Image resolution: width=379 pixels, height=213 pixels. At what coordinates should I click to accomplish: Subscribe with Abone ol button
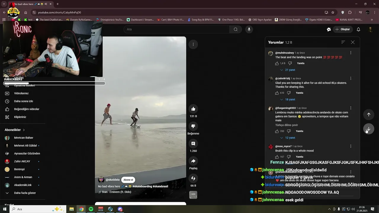[x=128, y=180]
